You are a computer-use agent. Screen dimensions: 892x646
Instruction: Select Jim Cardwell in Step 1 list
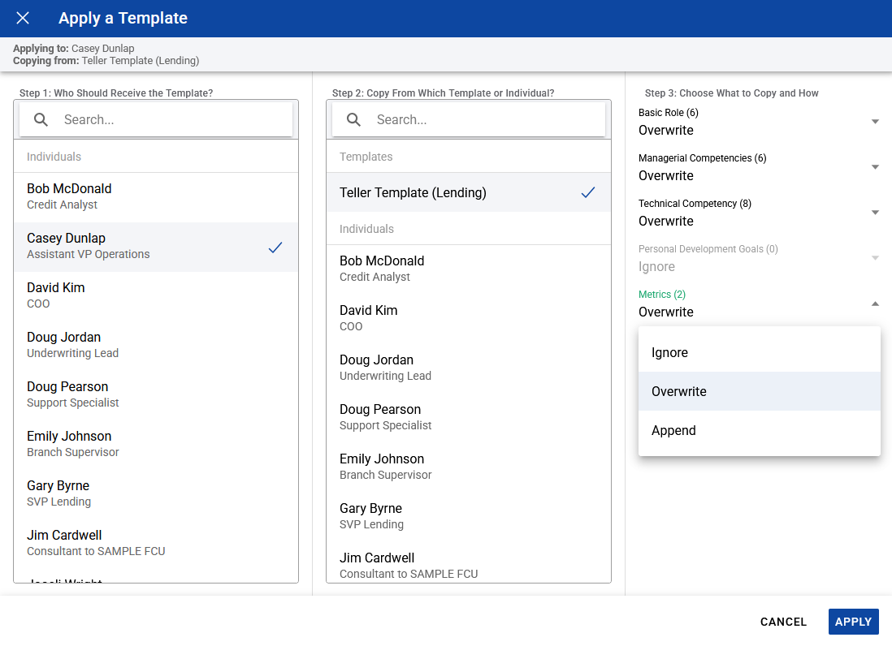(156, 543)
